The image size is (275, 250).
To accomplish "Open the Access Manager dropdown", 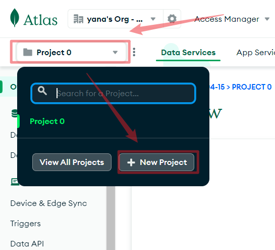I will [232, 19].
